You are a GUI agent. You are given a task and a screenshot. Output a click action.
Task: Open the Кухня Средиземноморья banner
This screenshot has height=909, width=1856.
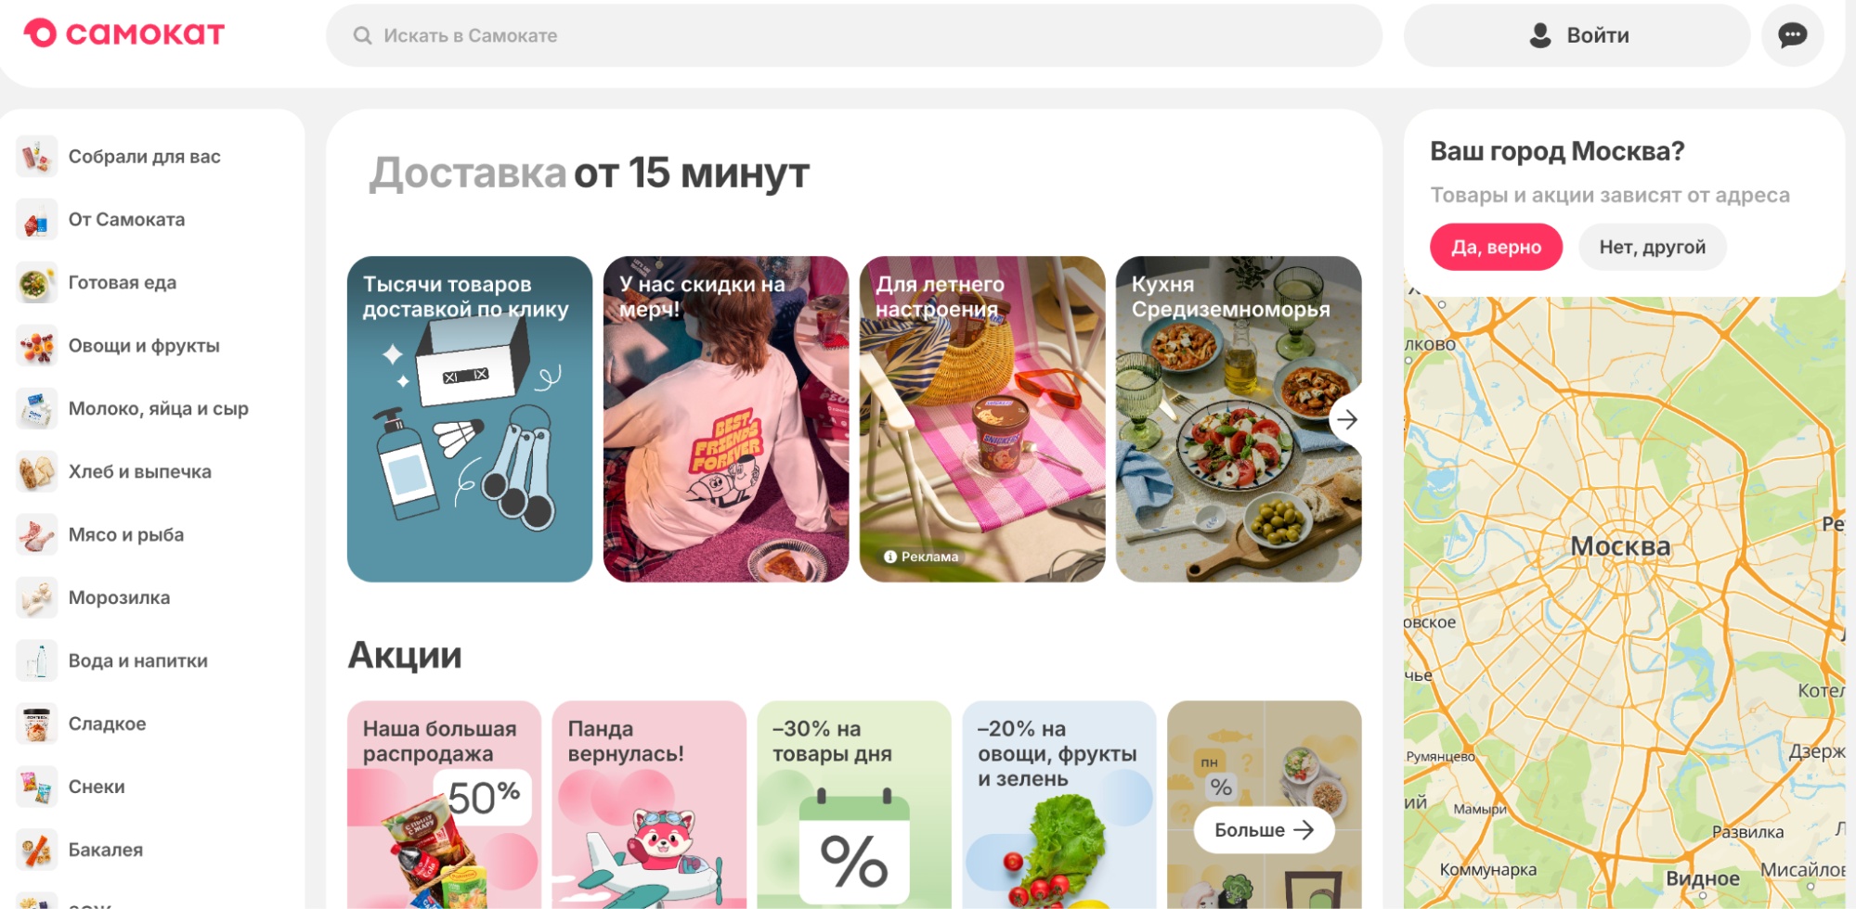[x=1238, y=419]
